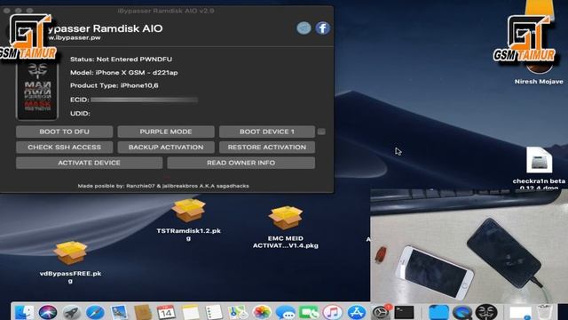Screen dimensions: 568x320
Task: Open FaceTime from the Dock
Action: 309,312
